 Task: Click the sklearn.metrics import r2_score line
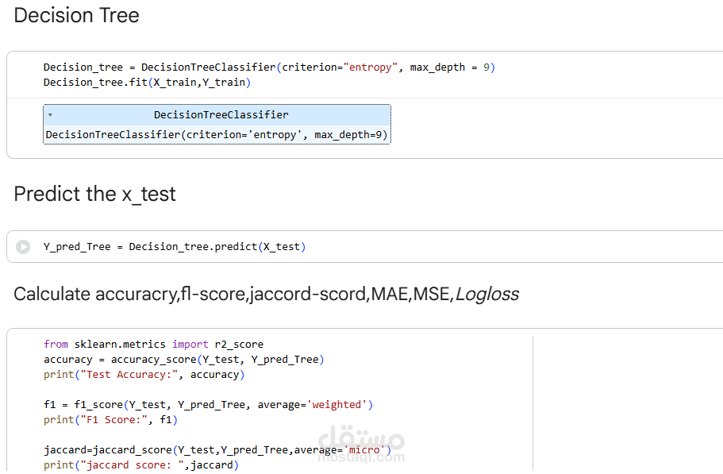153,345
